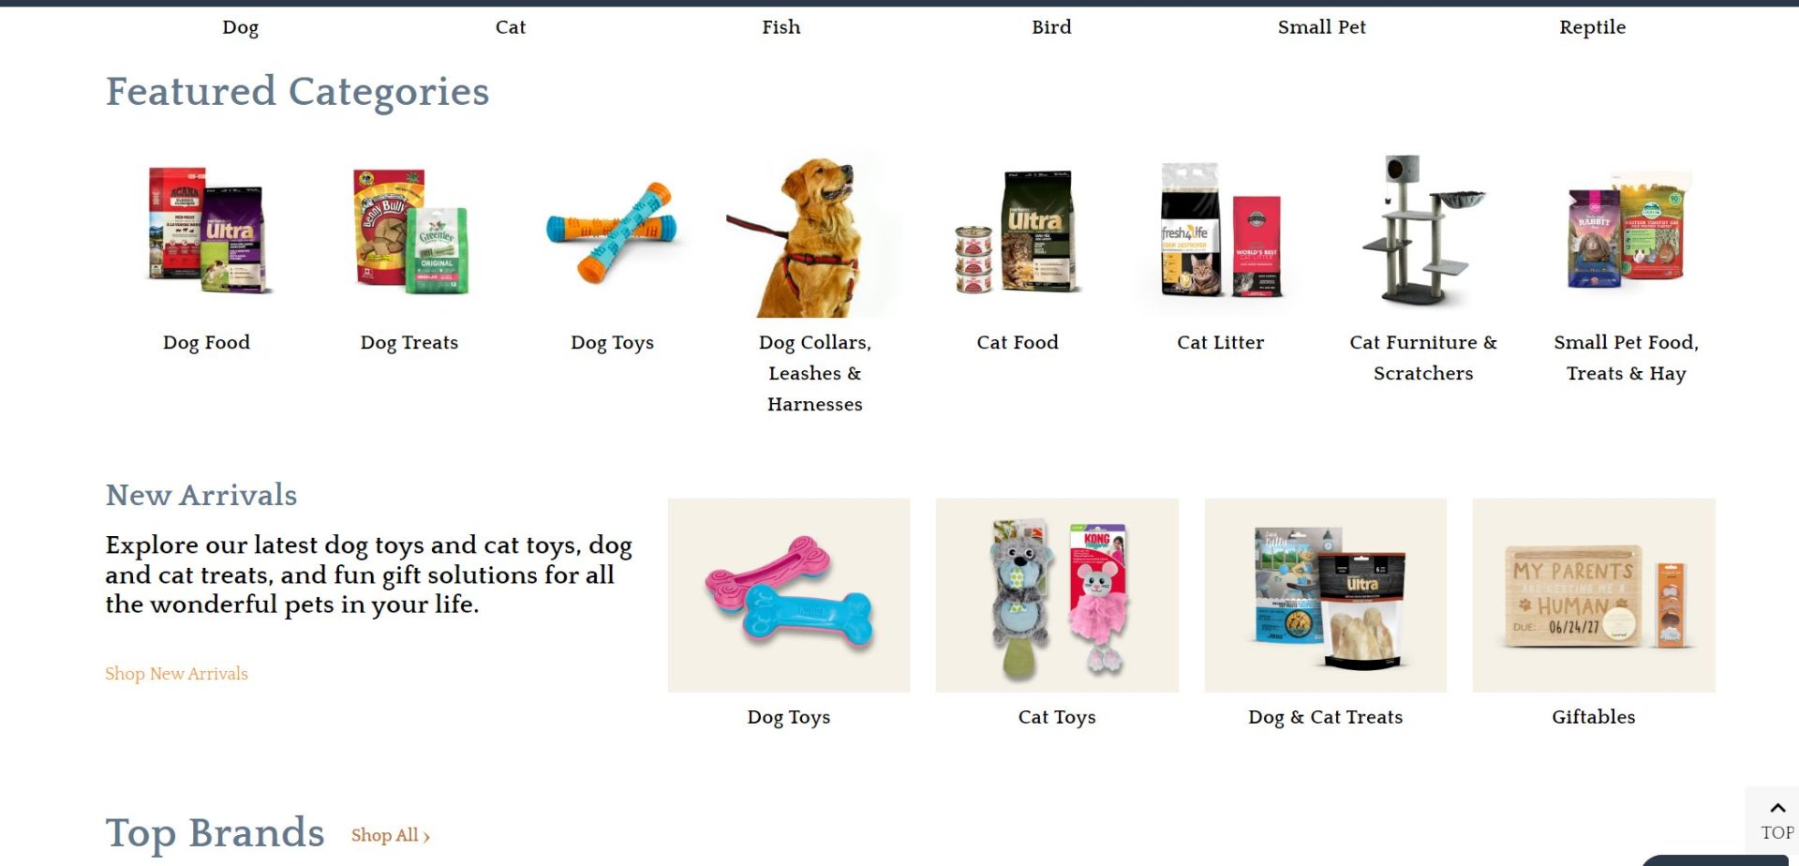1799x866 pixels.
Task: Open the Small Pet menu
Action: 1321,27
